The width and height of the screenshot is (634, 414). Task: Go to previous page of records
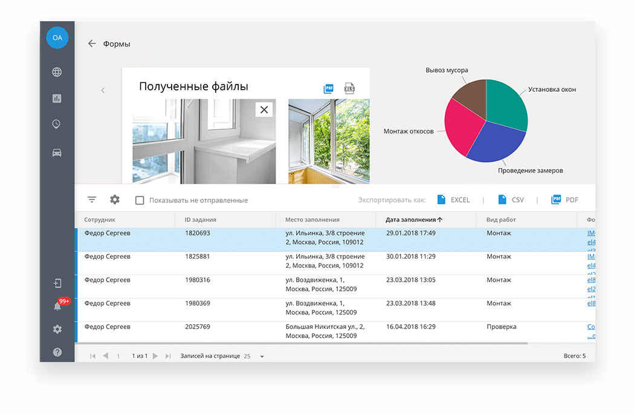pyautogui.click(x=106, y=356)
